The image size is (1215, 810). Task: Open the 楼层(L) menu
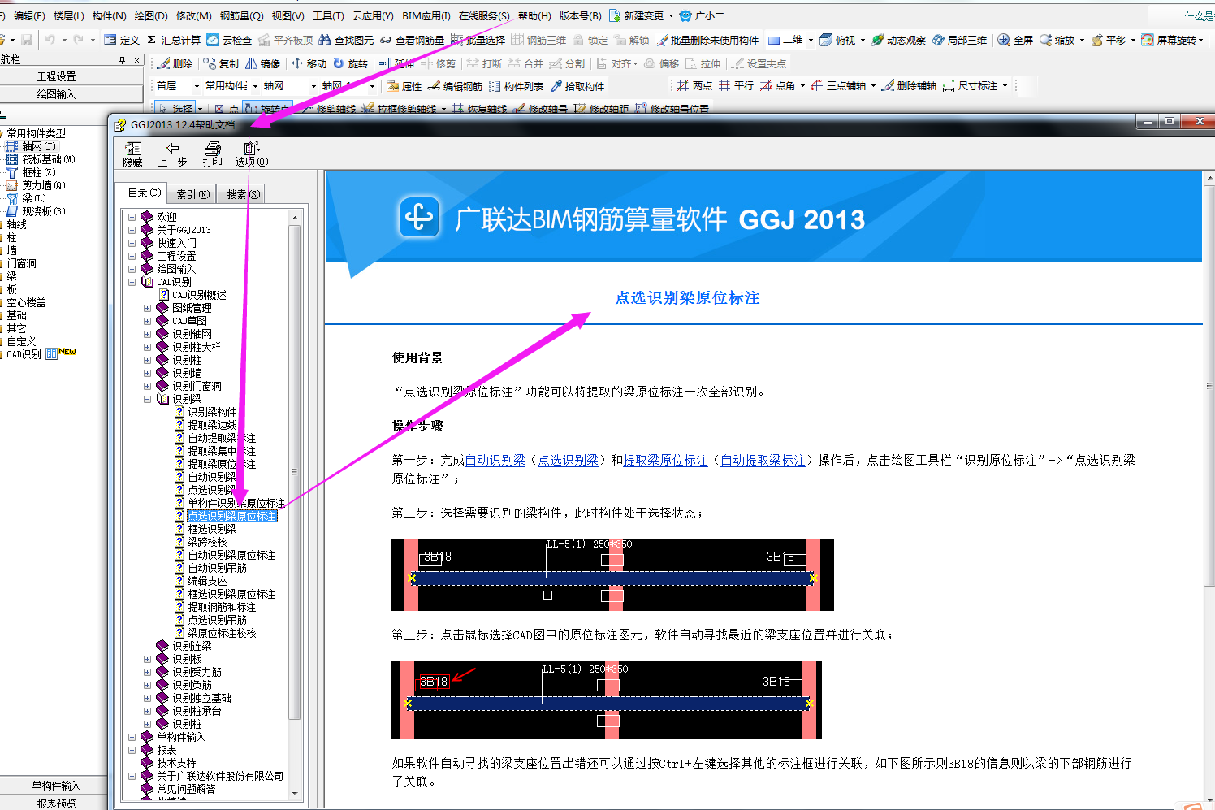(x=68, y=15)
